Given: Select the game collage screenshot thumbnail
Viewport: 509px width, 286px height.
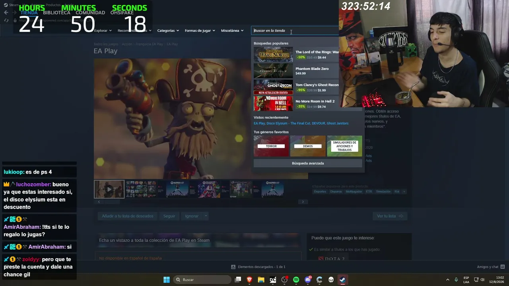Looking at the screenshot, I should point(141,189).
